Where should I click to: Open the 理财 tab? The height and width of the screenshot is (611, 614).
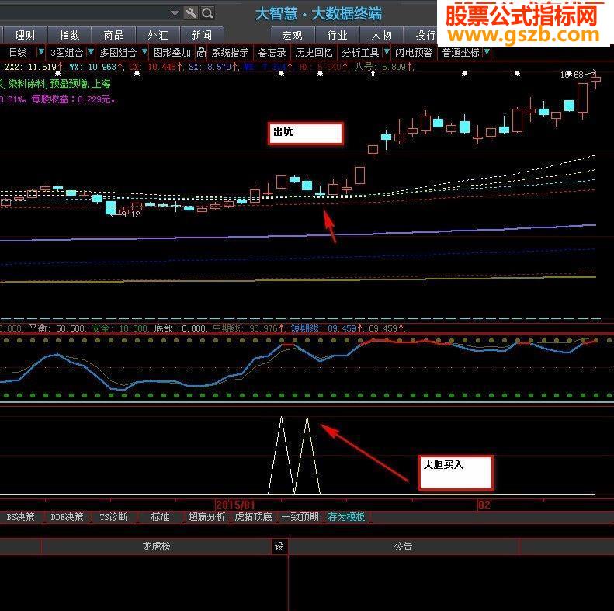click(x=25, y=35)
